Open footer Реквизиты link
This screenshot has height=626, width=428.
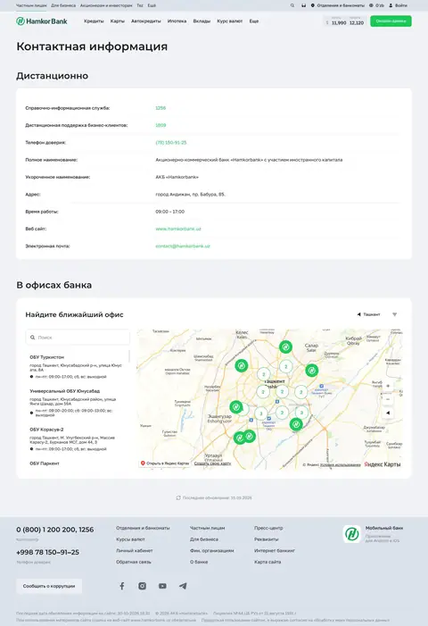tap(267, 539)
